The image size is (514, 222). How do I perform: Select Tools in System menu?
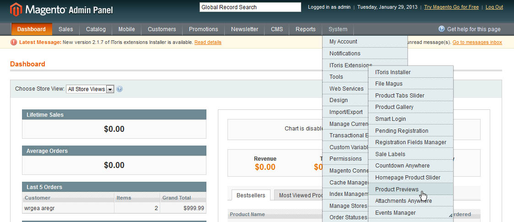pos(345,77)
